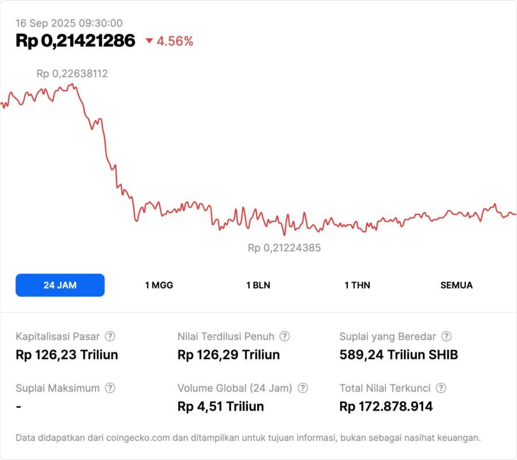Click help icon next to Kapitalisasi Pasar
The image size is (517, 460).
pos(110,336)
